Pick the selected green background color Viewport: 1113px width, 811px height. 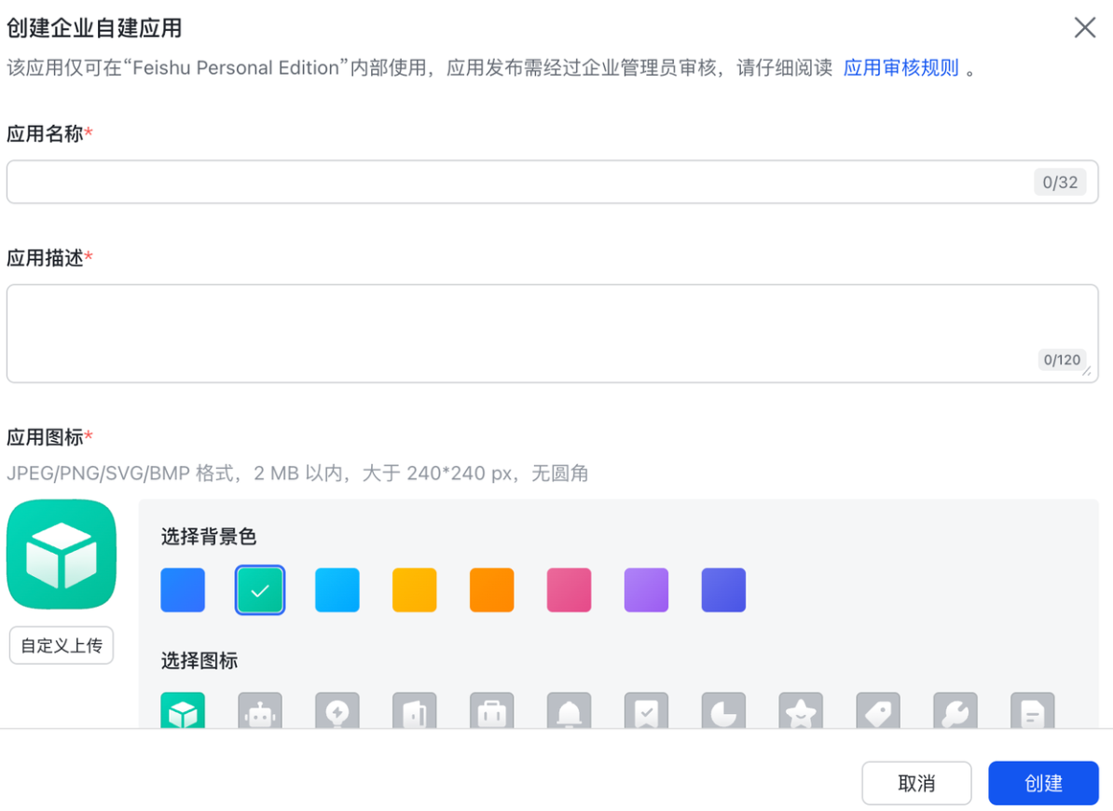click(x=260, y=590)
